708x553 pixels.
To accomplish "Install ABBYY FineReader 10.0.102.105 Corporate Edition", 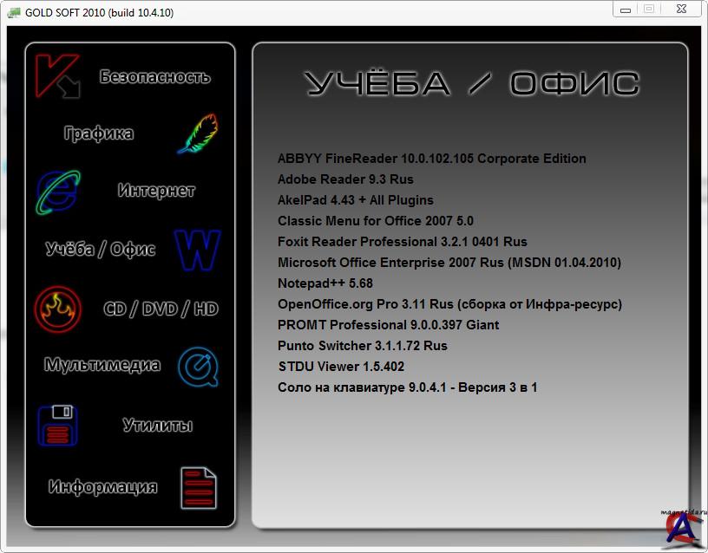I will 432,159.
